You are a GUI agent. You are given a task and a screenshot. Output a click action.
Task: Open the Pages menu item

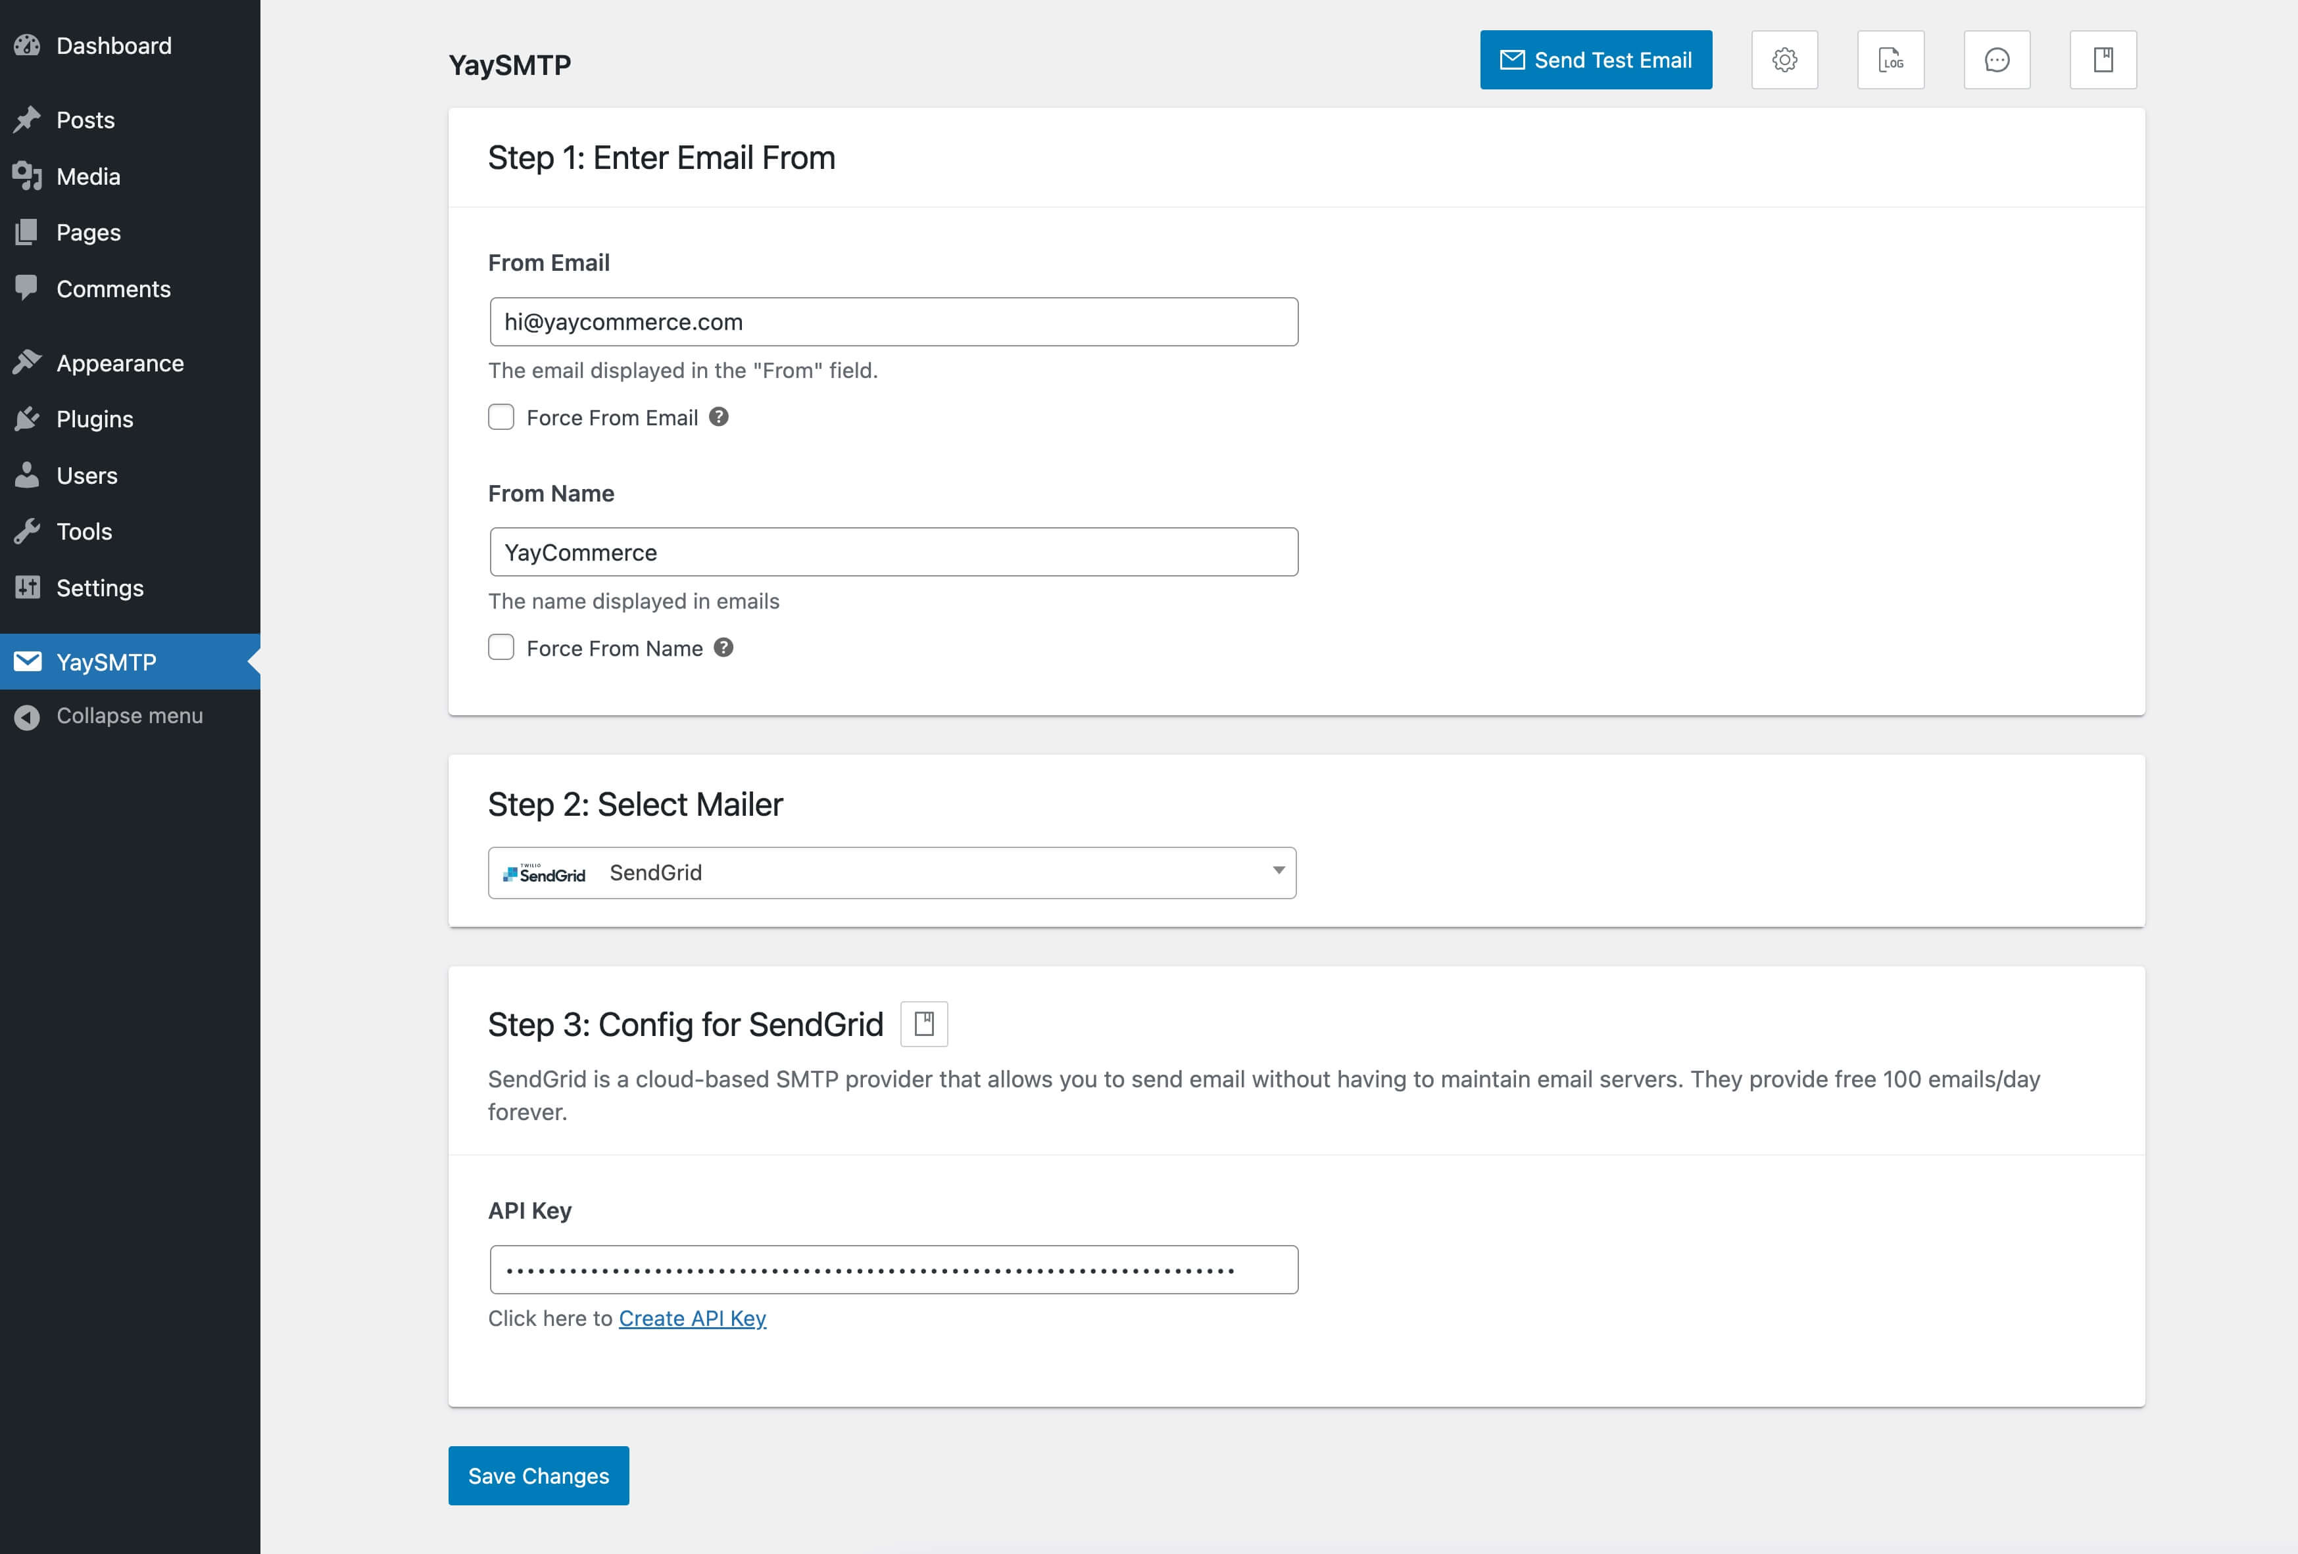click(x=130, y=232)
